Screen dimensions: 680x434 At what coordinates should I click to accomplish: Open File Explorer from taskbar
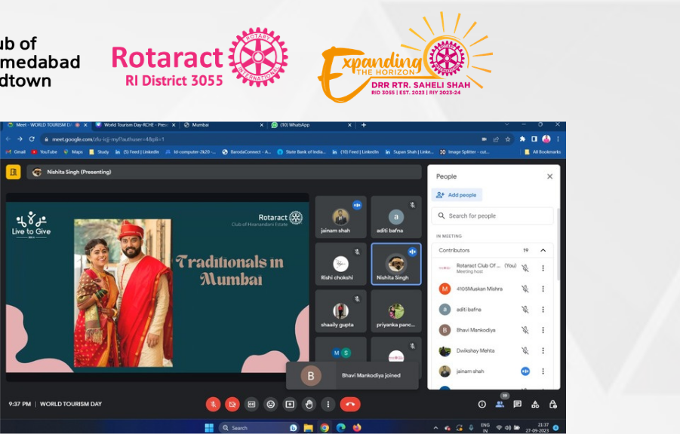click(309, 428)
